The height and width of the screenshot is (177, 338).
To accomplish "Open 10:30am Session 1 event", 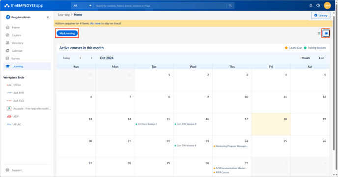I will point(146,124).
